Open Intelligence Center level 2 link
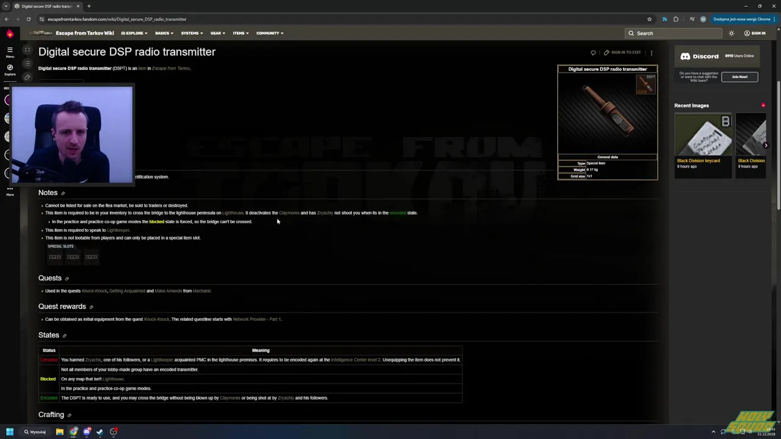The height and width of the screenshot is (439, 781). coord(356,360)
